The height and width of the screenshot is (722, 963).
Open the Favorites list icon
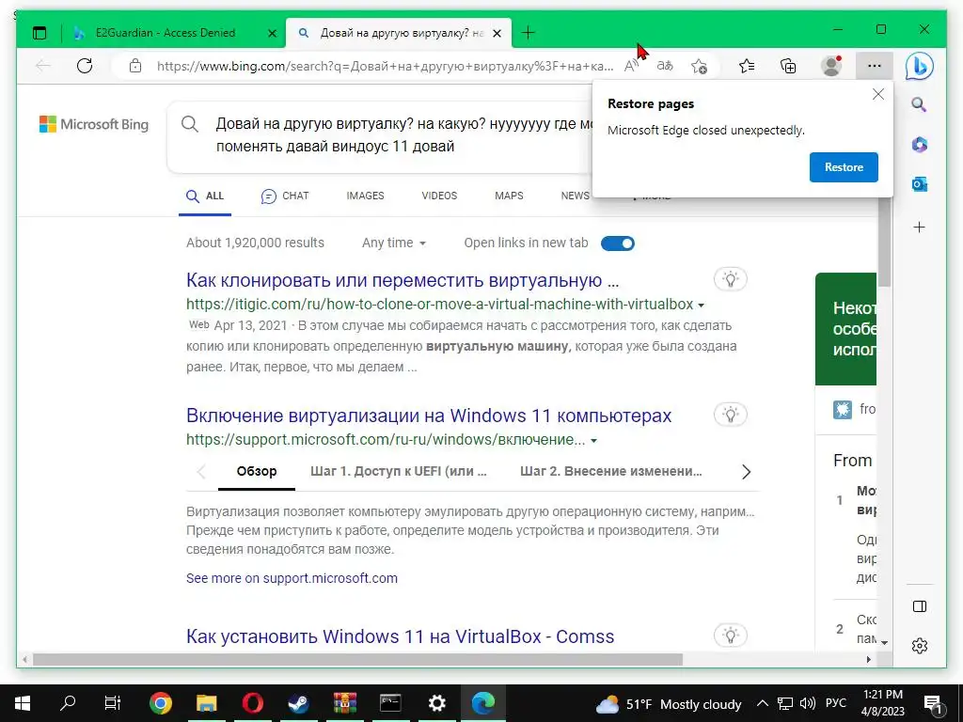click(x=746, y=66)
